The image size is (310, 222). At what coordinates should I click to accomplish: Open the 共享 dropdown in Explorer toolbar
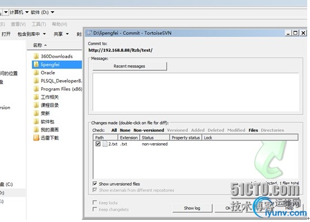61,34
